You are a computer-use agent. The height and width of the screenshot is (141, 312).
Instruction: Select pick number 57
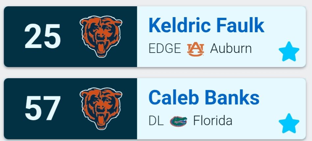[x=42, y=108]
